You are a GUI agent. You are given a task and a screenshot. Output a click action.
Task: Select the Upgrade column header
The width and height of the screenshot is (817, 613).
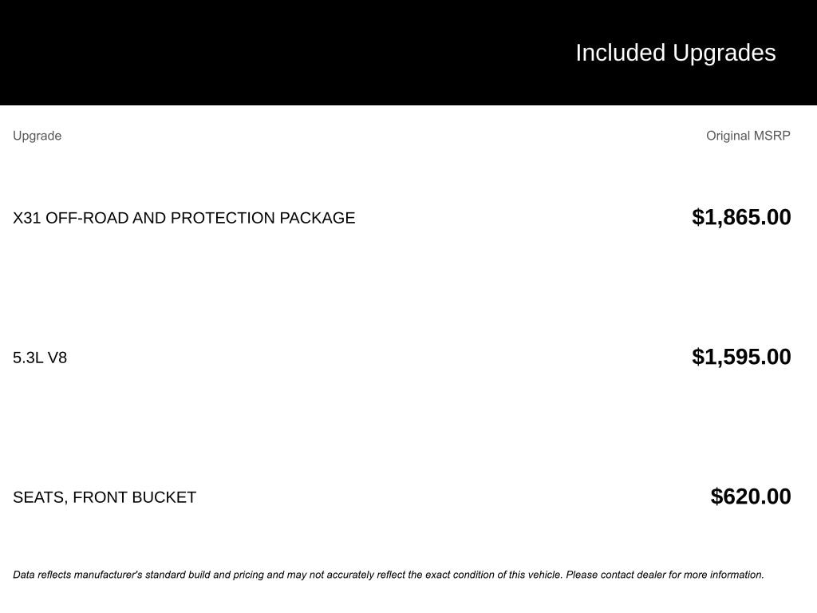37,136
